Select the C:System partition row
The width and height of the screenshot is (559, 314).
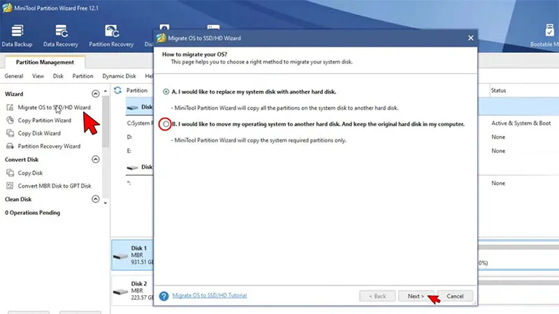pyautogui.click(x=139, y=124)
